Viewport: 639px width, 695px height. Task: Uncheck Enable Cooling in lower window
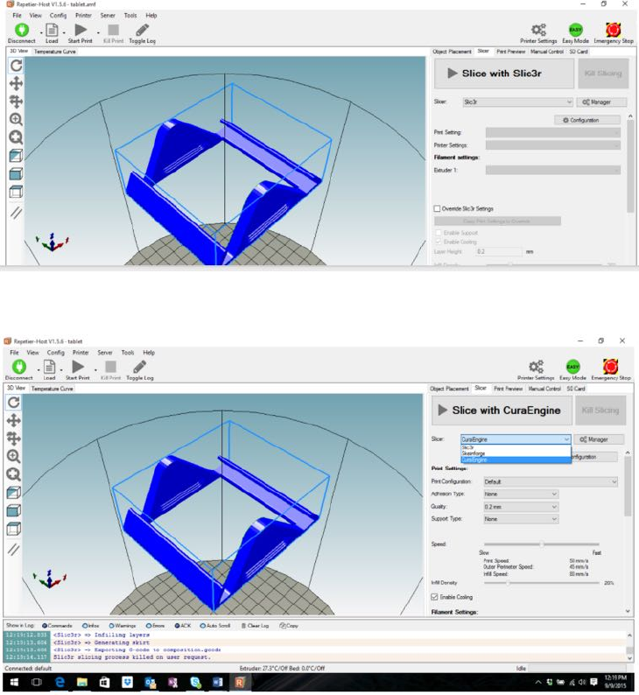pos(435,597)
